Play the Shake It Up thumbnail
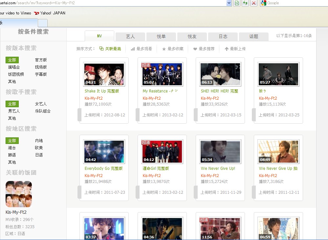This screenshot has height=240, width=328. coord(104,74)
